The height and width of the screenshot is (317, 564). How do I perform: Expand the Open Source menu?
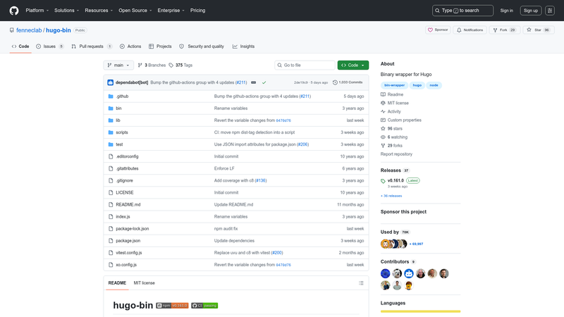pyautogui.click(x=135, y=11)
